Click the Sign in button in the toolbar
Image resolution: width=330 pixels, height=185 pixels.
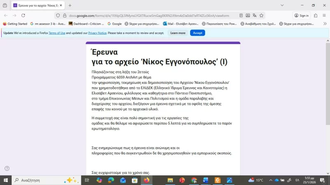[x=302, y=16]
